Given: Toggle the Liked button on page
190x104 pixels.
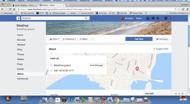Looking at the screenshot, I should coord(54,39).
